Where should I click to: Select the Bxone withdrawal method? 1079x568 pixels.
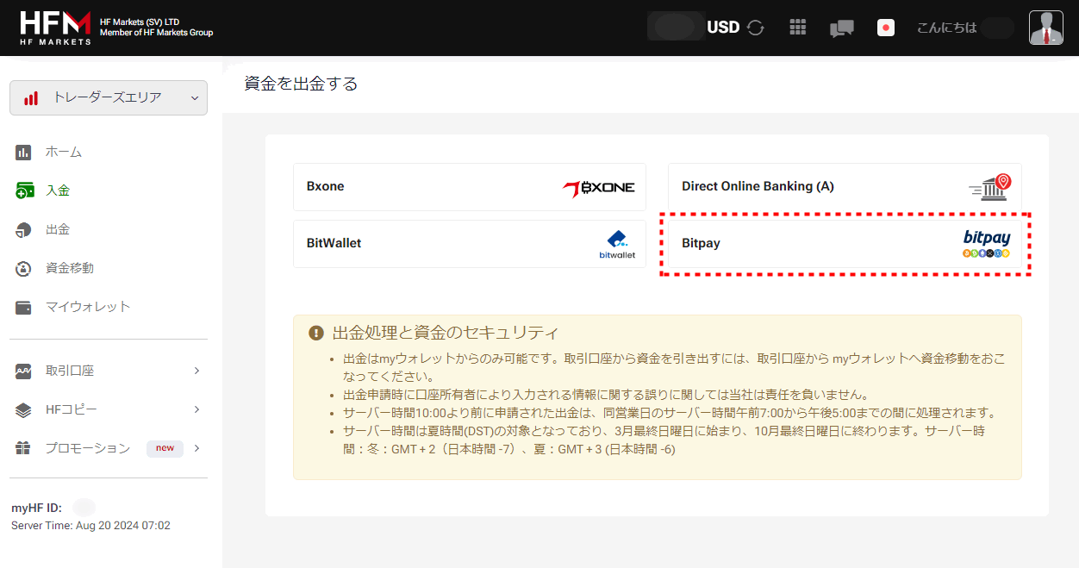[x=470, y=187]
